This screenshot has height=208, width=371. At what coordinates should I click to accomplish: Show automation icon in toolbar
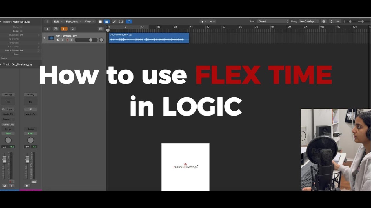tap(114, 21)
